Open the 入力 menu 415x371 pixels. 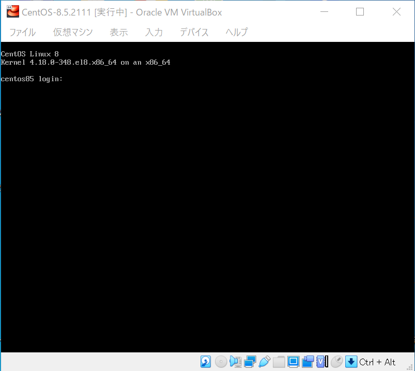point(154,32)
